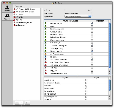Open the gear action menu button
This screenshot has width=115, height=110.
pyautogui.click(x=27, y=103)
